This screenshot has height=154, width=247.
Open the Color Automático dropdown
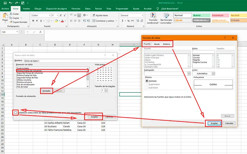pos(213,74)
